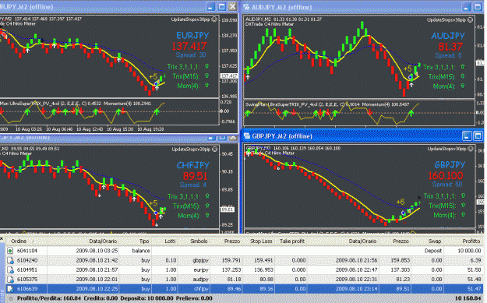Sort by Data/Orario header beside Tipo
The height and width of the screenshot is (303, 487).
[x=83, y=241]
